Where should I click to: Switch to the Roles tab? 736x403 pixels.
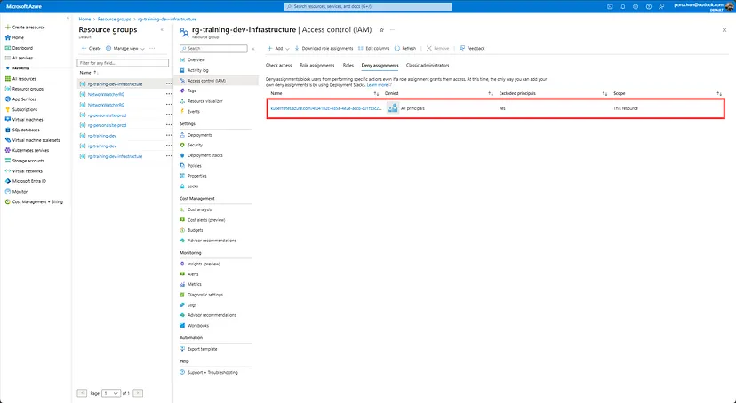coord(348,66)
